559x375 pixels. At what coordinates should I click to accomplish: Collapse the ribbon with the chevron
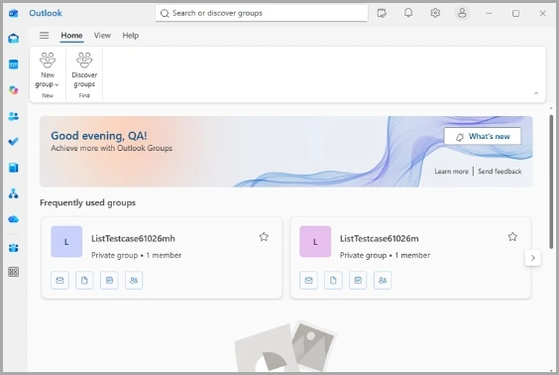[536, 93]
